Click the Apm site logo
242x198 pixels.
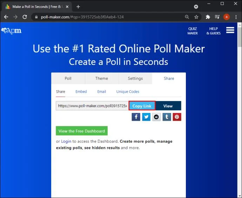11,31
